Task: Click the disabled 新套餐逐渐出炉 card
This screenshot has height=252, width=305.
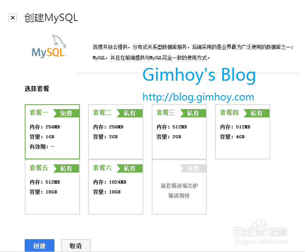Action: coord(179,187)
